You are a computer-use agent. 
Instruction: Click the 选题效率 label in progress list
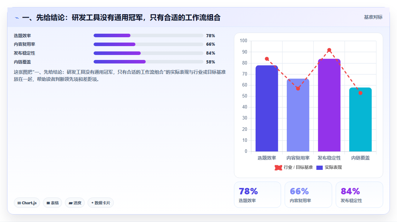[x=22, y=36]
